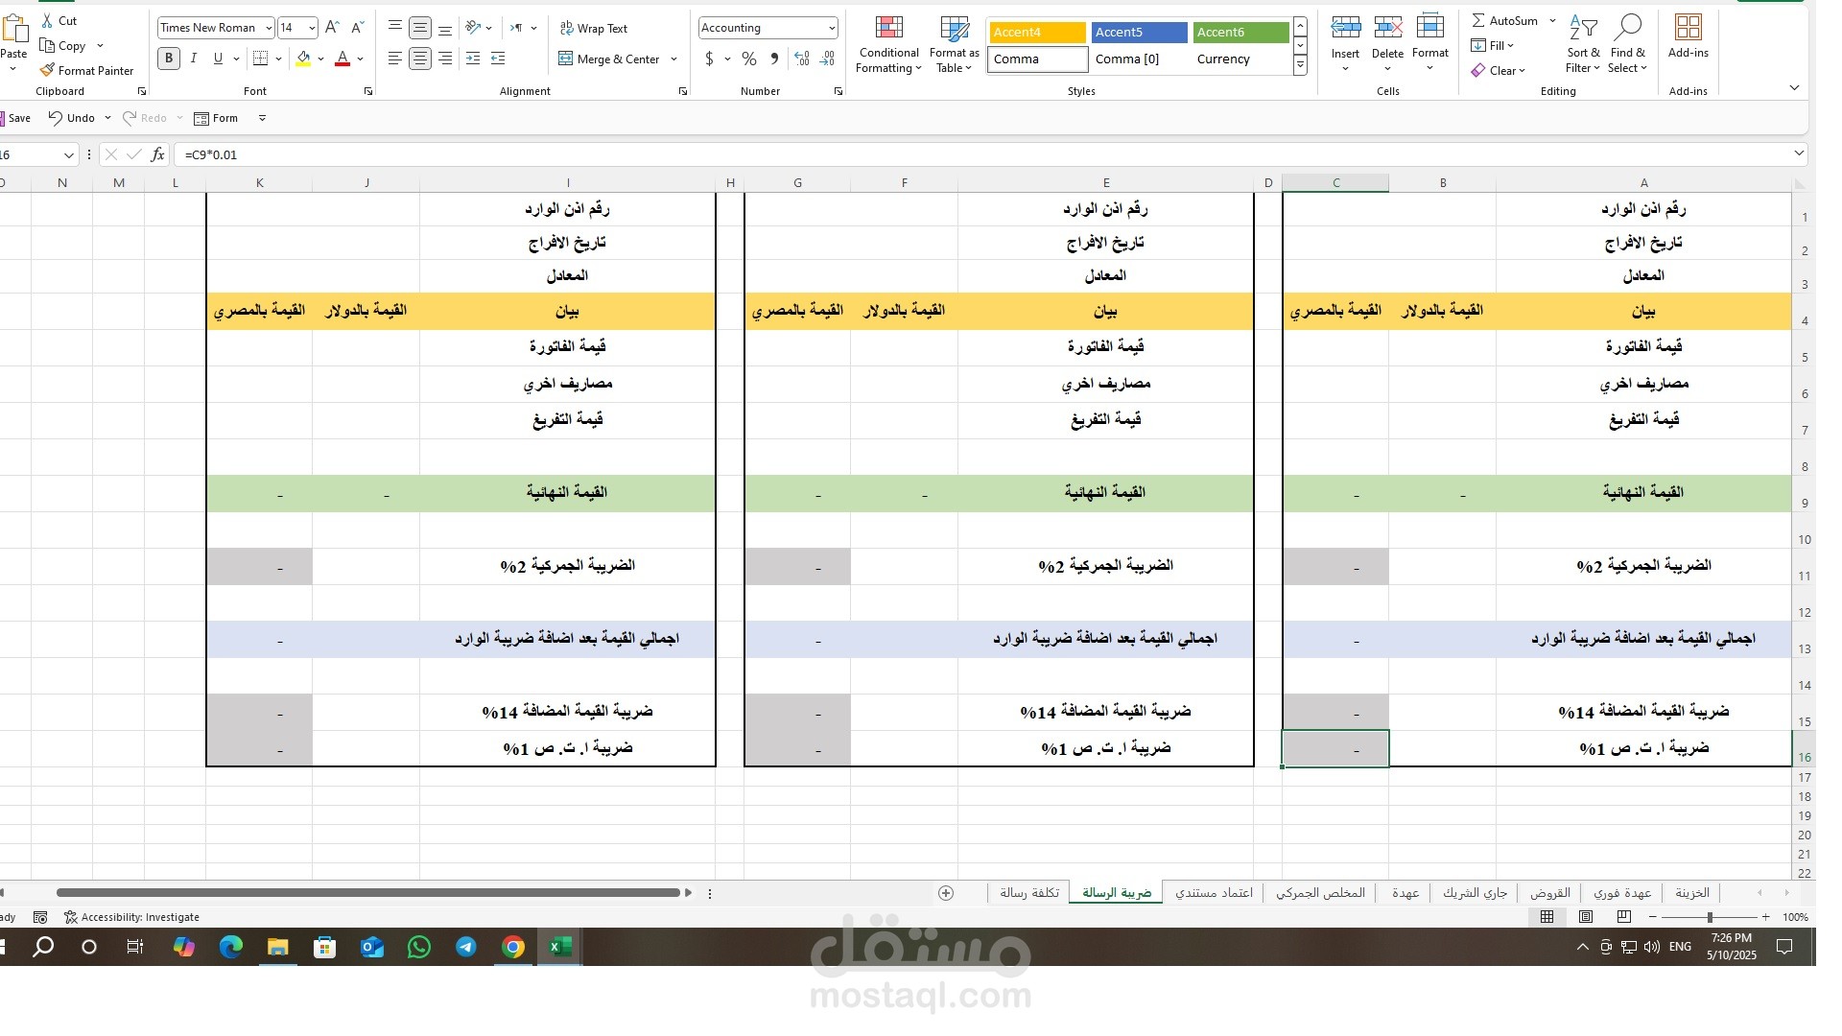Click Undo in quick access toolbar
1842x1036 pixels.
tap(72, 118)
